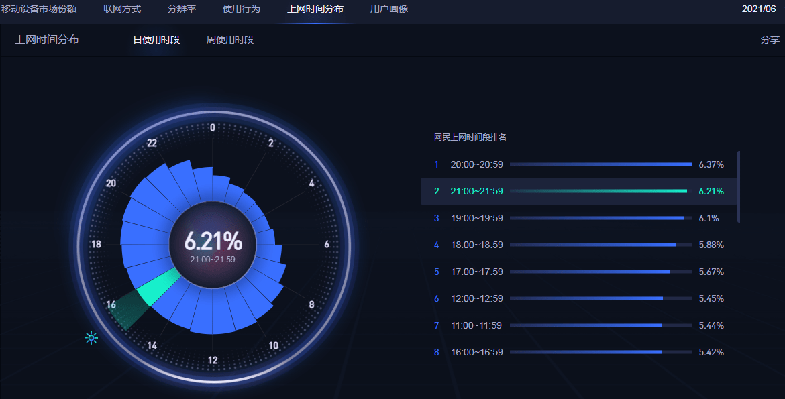This screenshot has height=399, width=785.
Task: Open the 移动设备市场份额 tab
Action: click(x=39, y=9)
